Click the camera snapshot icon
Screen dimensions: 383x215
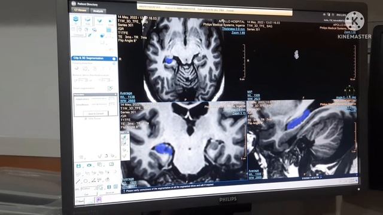(89, 165)
